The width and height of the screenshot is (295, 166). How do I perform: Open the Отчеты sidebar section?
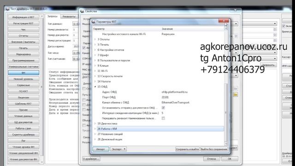point(24,36)
